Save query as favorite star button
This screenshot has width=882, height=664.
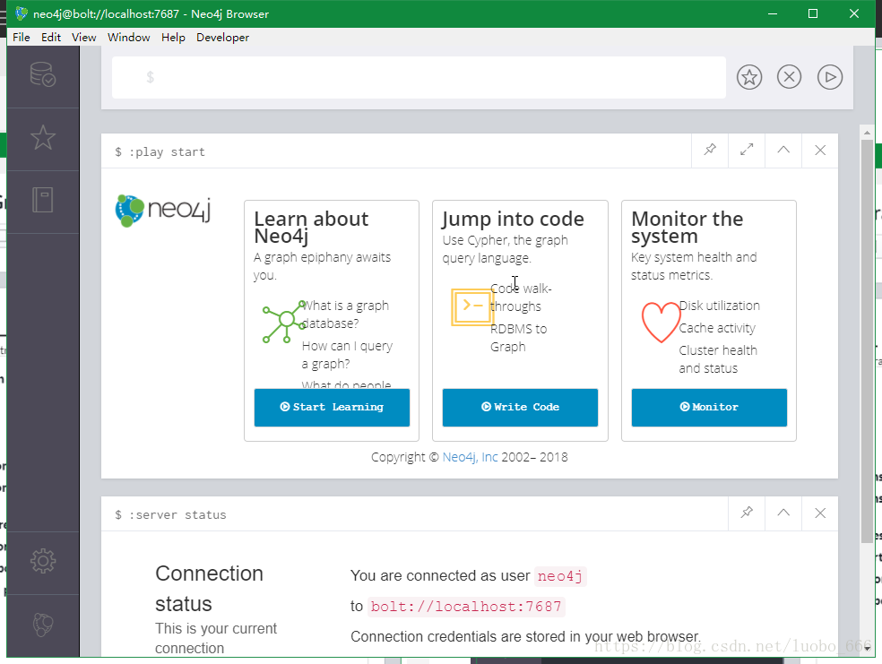click(x=749, y=77)
